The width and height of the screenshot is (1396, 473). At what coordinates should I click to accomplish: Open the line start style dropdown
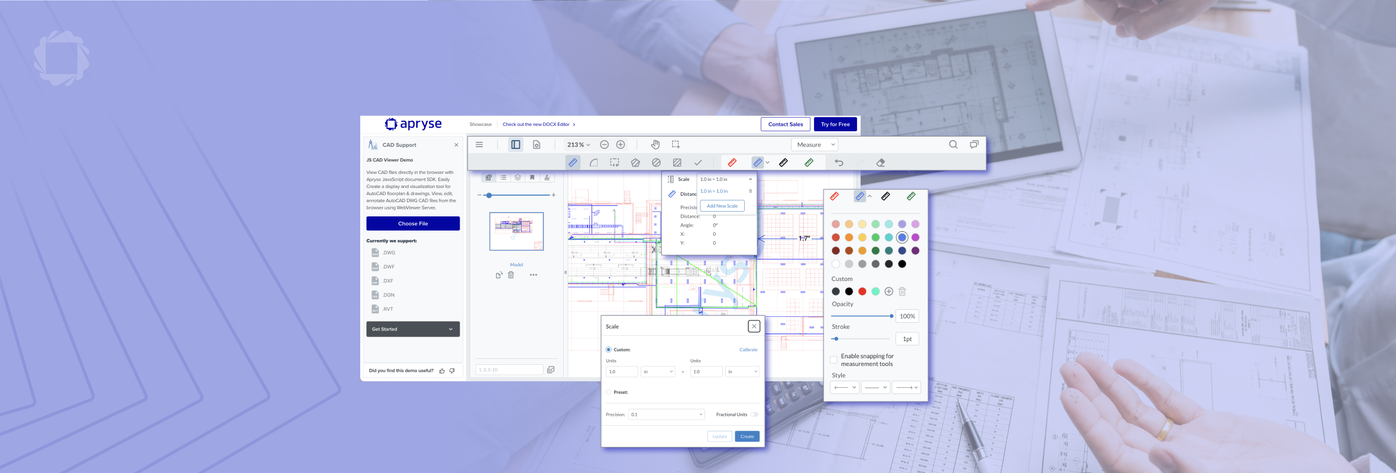(845, 387)
